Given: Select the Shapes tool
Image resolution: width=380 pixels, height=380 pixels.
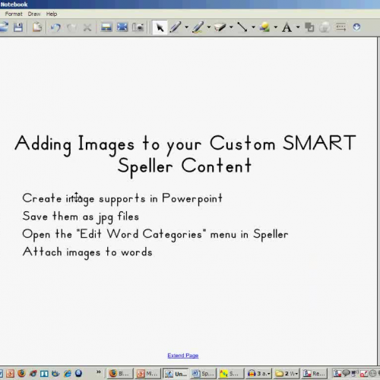Looking at the screenshot, I should (x=264, y=27).
